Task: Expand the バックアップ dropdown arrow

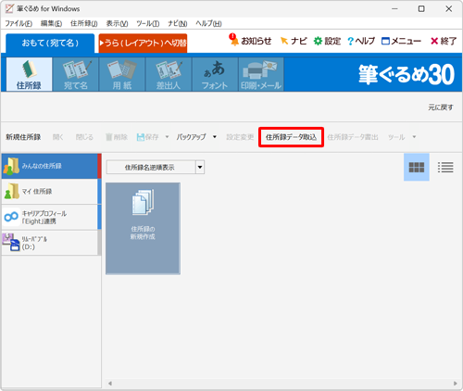Action: point(215,137)
